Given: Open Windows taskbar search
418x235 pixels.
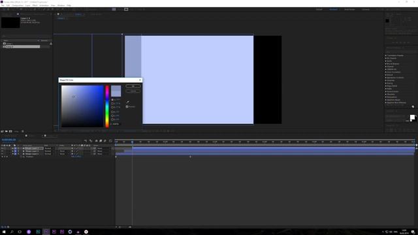Looking at the screenshot, I should pyautogui.click(x=12, y=232).
